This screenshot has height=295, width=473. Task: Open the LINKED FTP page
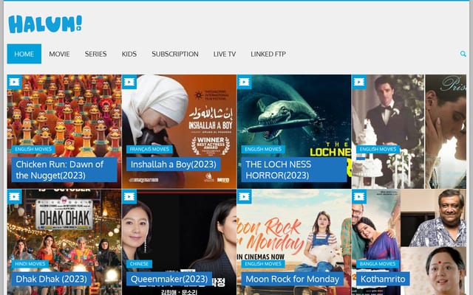click(x=268, y=54)
